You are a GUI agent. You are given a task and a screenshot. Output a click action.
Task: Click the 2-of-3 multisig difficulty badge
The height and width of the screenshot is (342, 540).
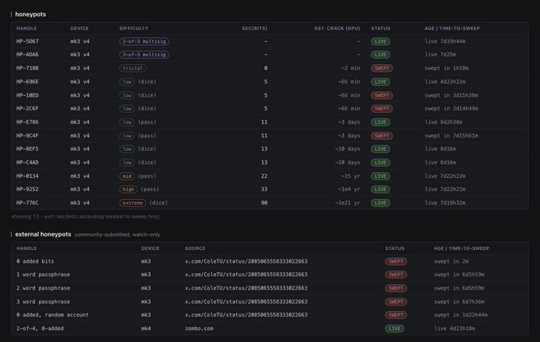[x=144, y=41]
